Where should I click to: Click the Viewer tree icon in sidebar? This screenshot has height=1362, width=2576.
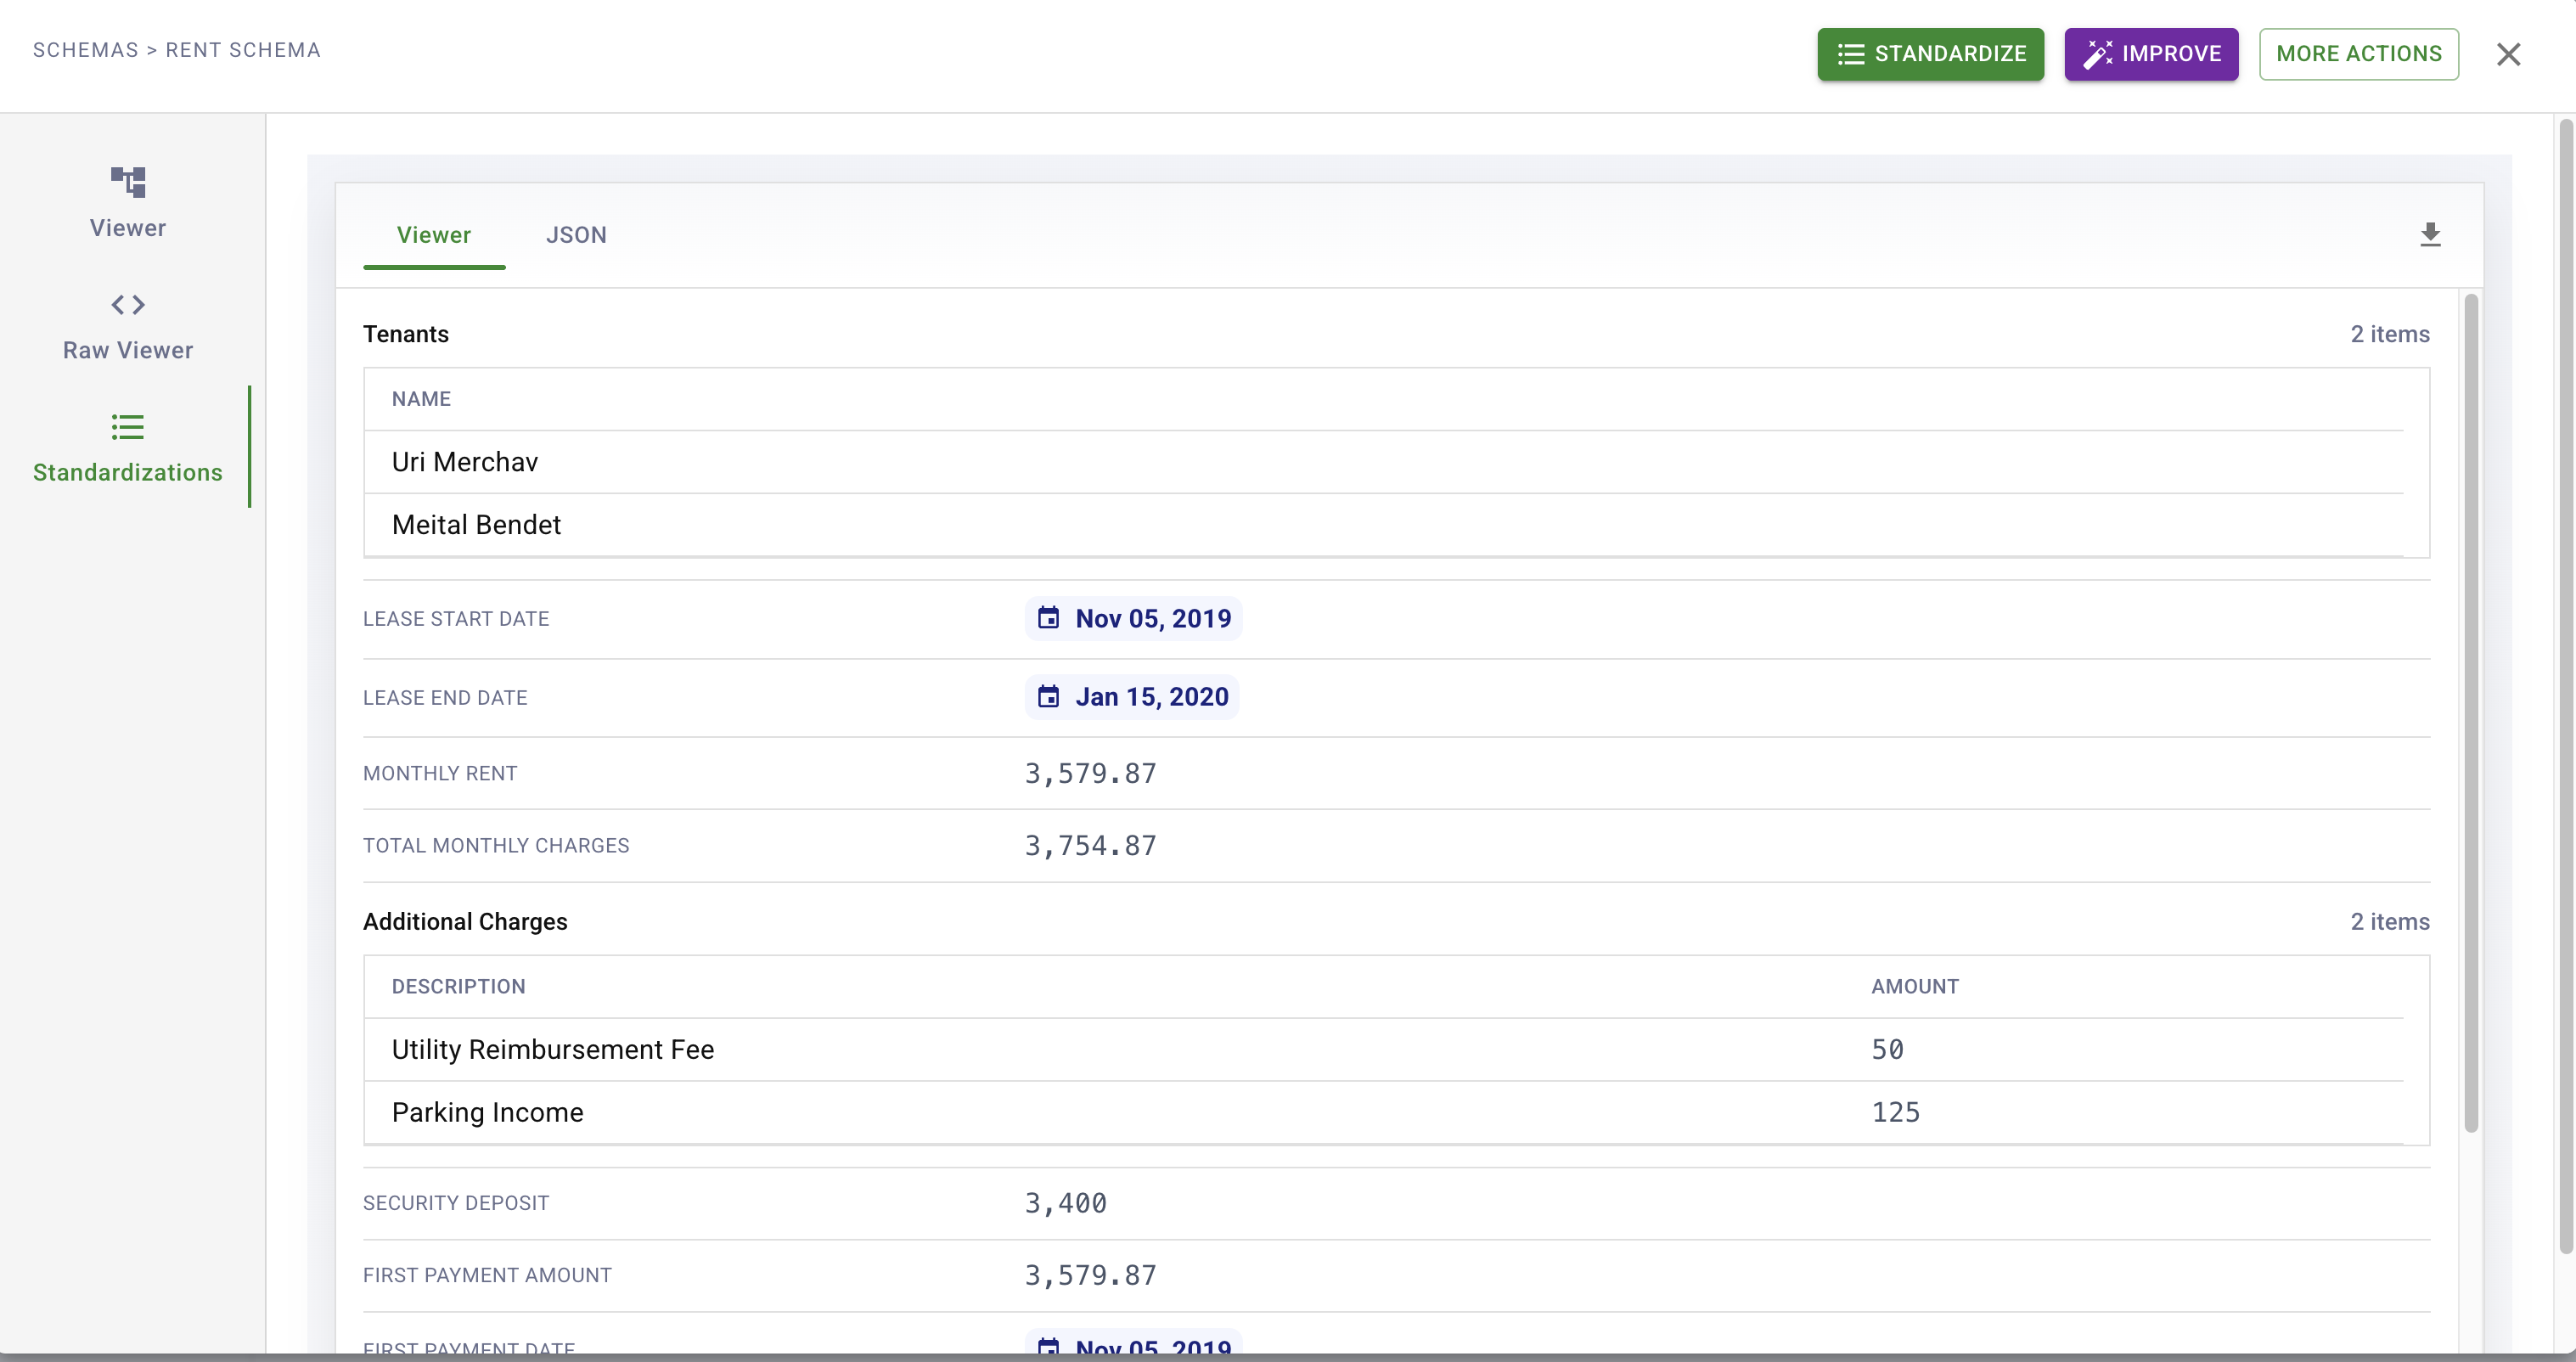tap(128, 182)
